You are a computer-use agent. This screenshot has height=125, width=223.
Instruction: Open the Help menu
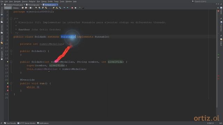click(75, 1)
